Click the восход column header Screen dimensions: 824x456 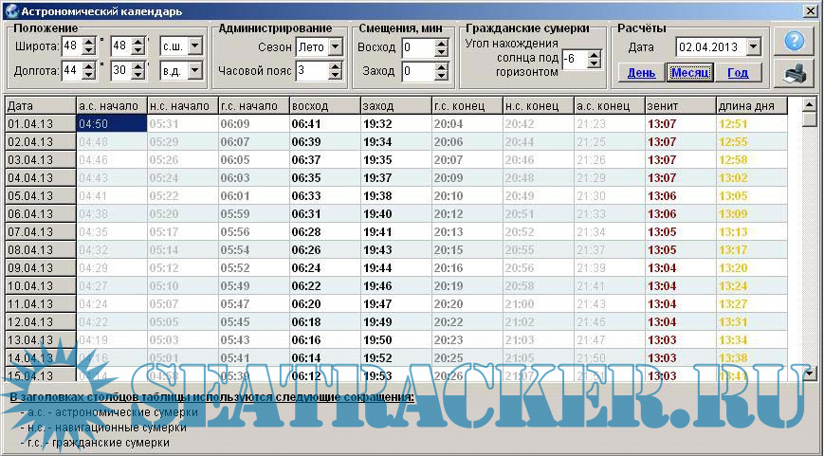click(x=323, y=105)
